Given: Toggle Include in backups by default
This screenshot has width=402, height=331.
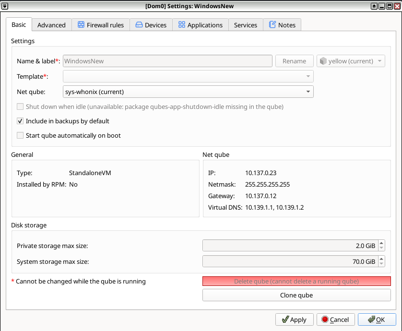Looking at the screenshot, I should (x=20, y=121).
